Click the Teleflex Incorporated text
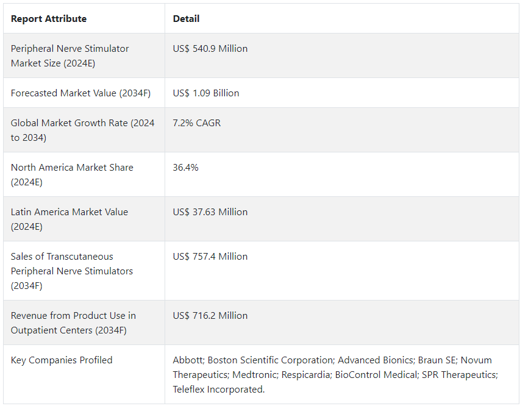The width and height of the screenshot is (520, 406). (218, 390)
